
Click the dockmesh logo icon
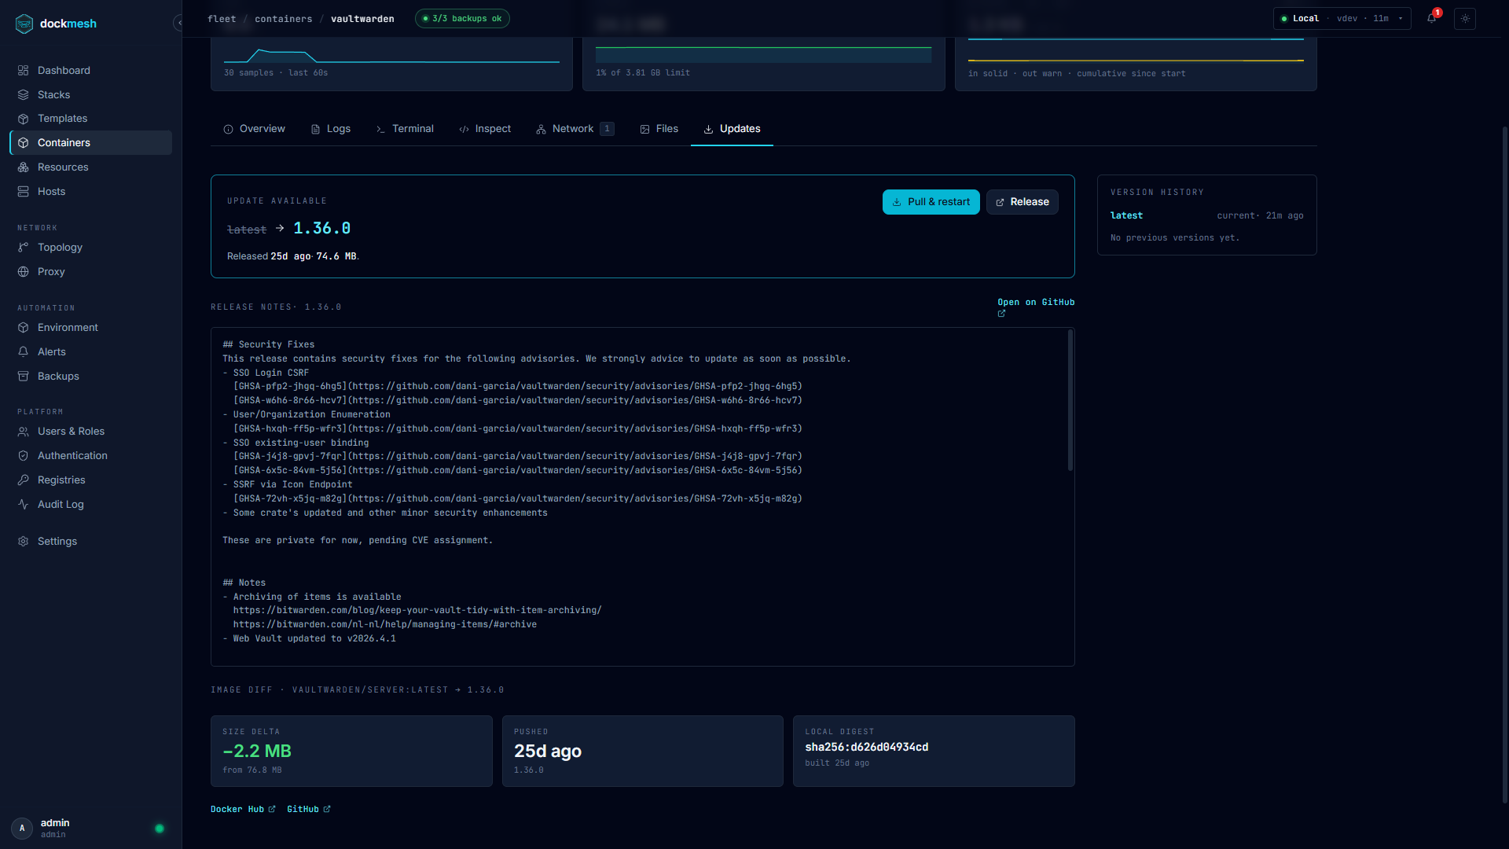tap(24, 24)
